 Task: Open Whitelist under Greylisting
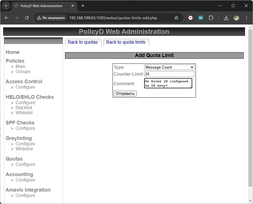point(24,149)
